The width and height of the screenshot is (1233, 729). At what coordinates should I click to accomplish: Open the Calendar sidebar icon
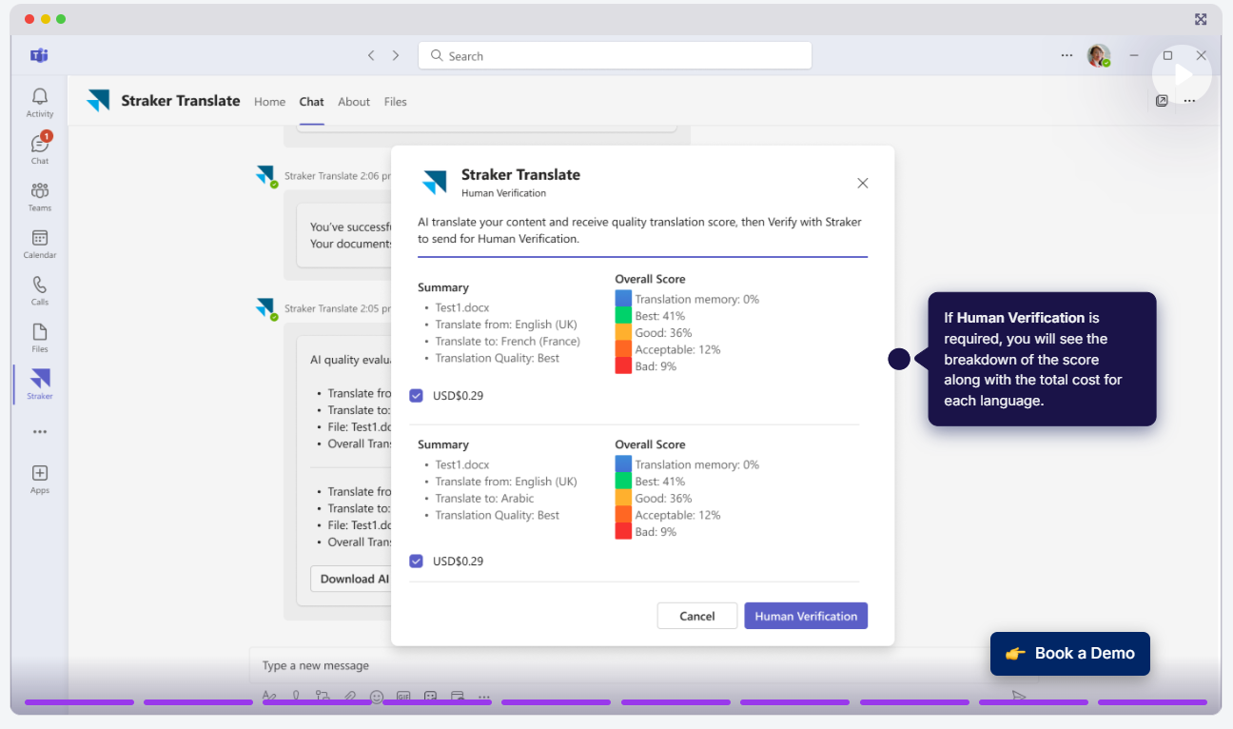[40, 244]
